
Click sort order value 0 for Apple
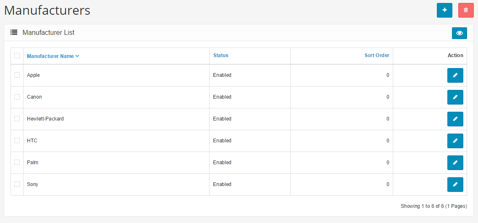388,75
